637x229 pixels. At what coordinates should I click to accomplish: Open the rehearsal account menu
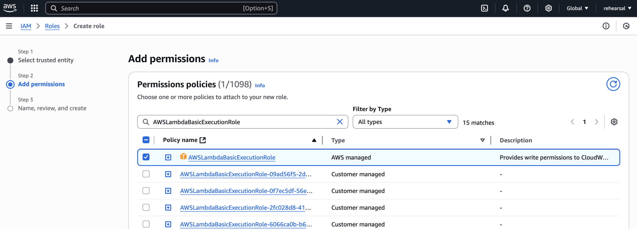tap(617, 8)
